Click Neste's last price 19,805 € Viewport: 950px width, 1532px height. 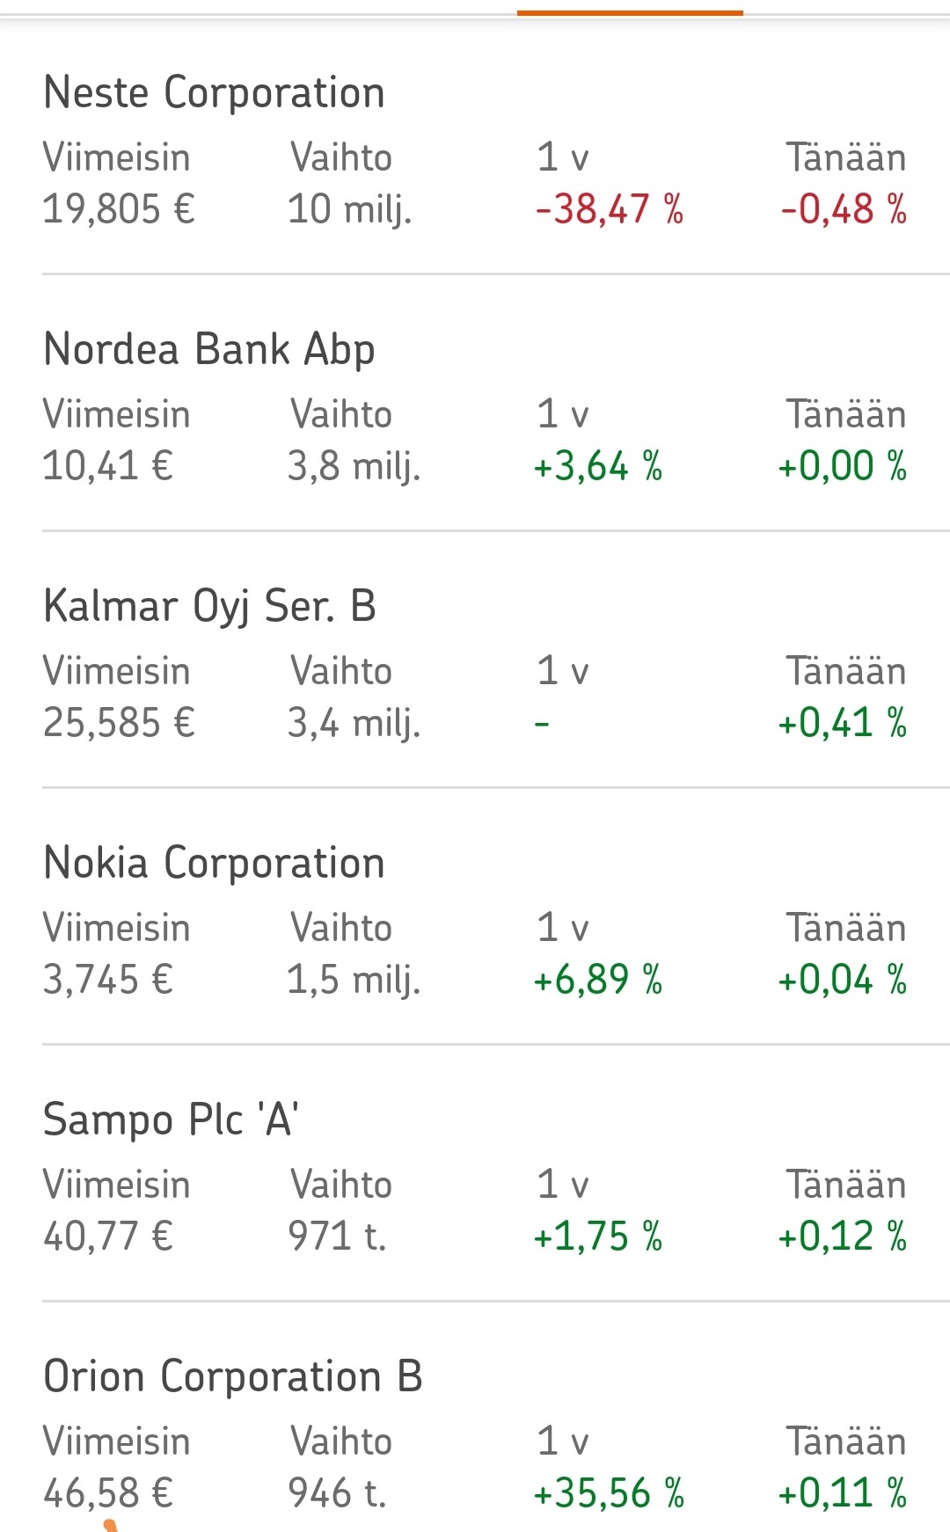pos(119,209)
